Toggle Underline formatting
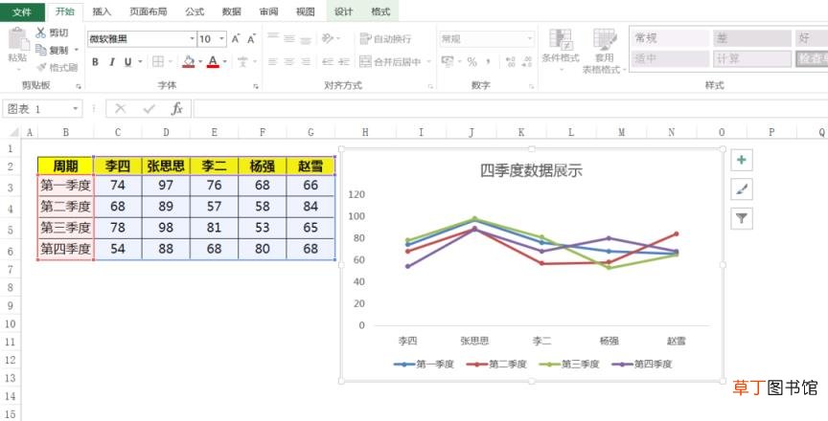Image resolution: width=828 pixels, height=421 pixels. click(127, 61)
